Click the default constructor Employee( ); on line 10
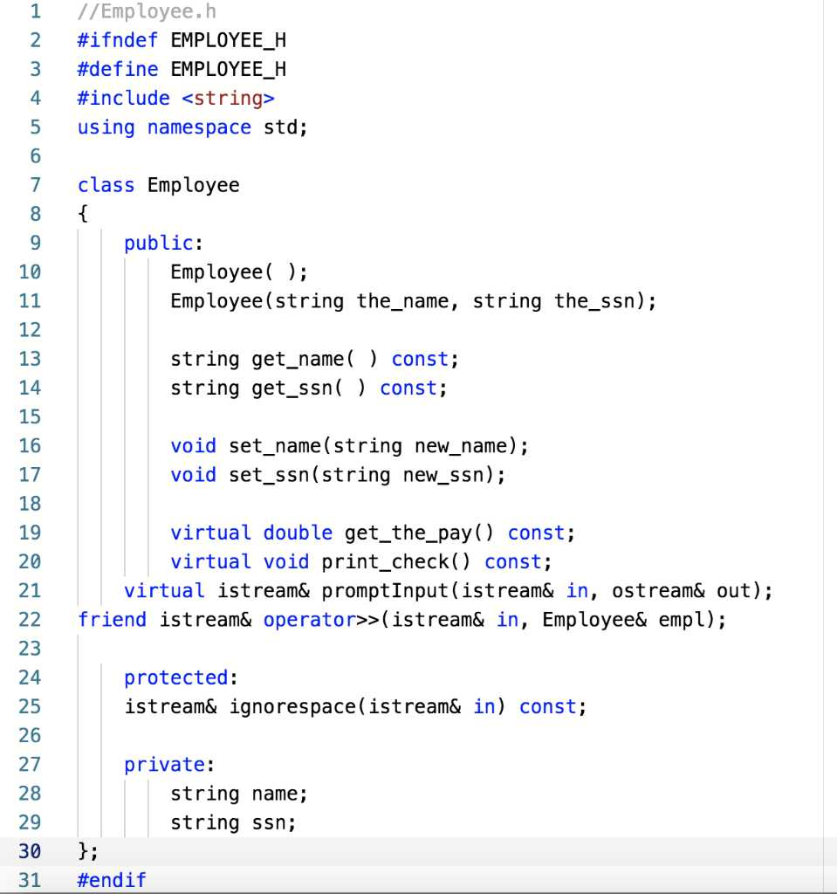This screenshot has width=837, height=894. tap(239, 272)
